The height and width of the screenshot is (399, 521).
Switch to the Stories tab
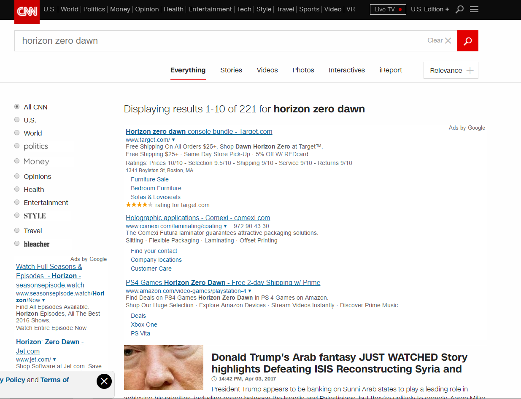click(x=231, y=70)
